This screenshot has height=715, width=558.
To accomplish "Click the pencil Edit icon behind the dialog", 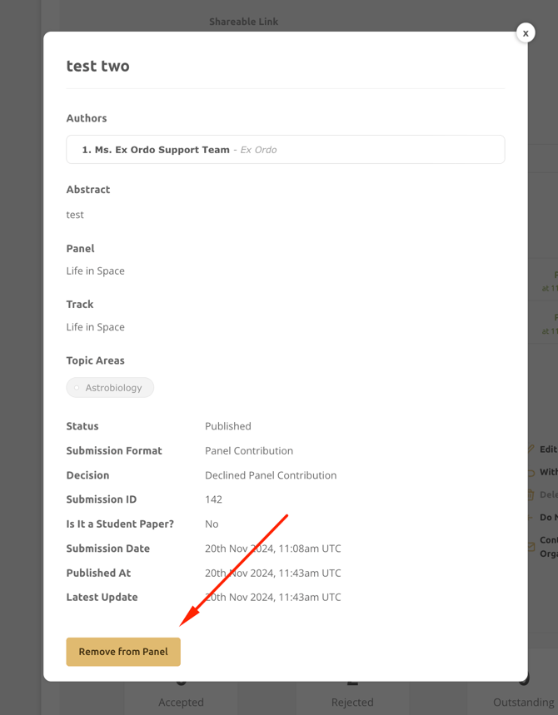I will click(x=531, y=449).
